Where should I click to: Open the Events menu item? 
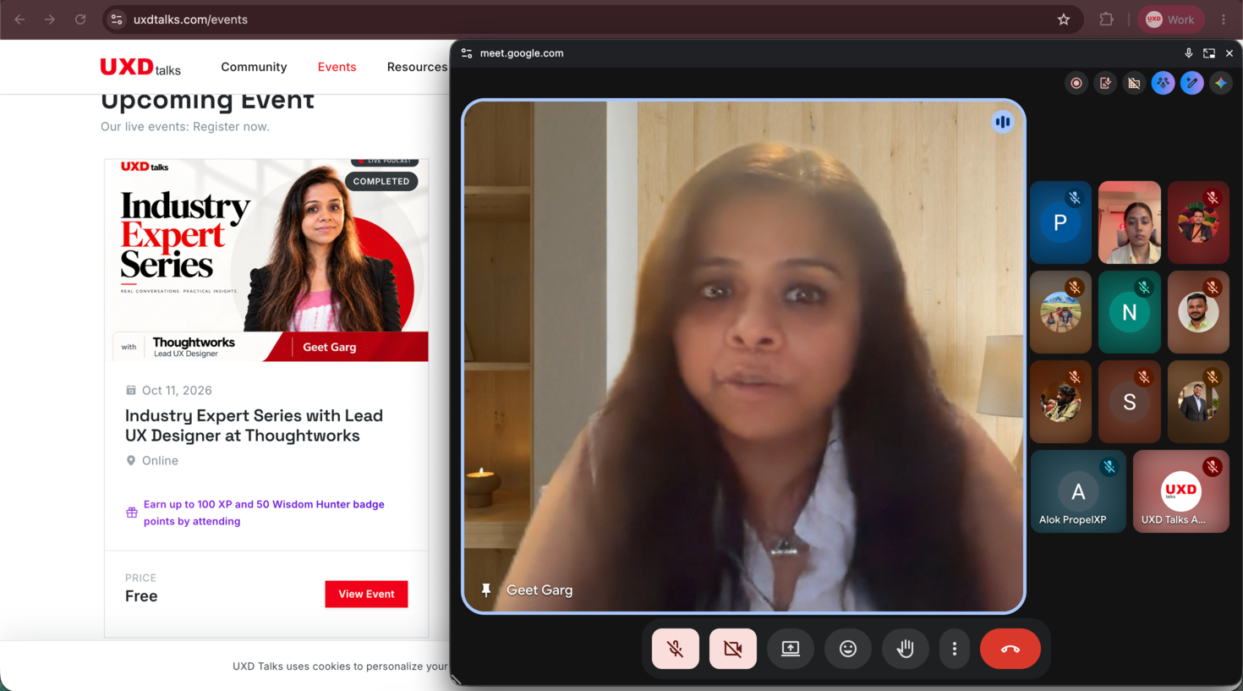click(337, 67)
